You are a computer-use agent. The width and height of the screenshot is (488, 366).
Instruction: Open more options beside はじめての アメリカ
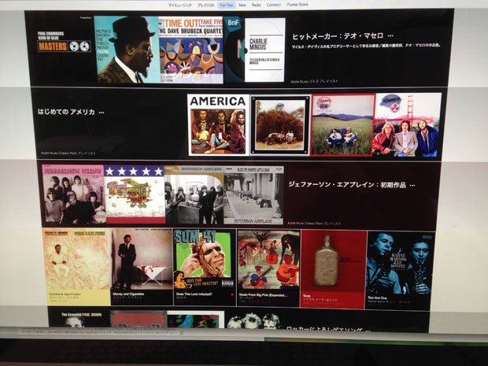click(102, 113)
